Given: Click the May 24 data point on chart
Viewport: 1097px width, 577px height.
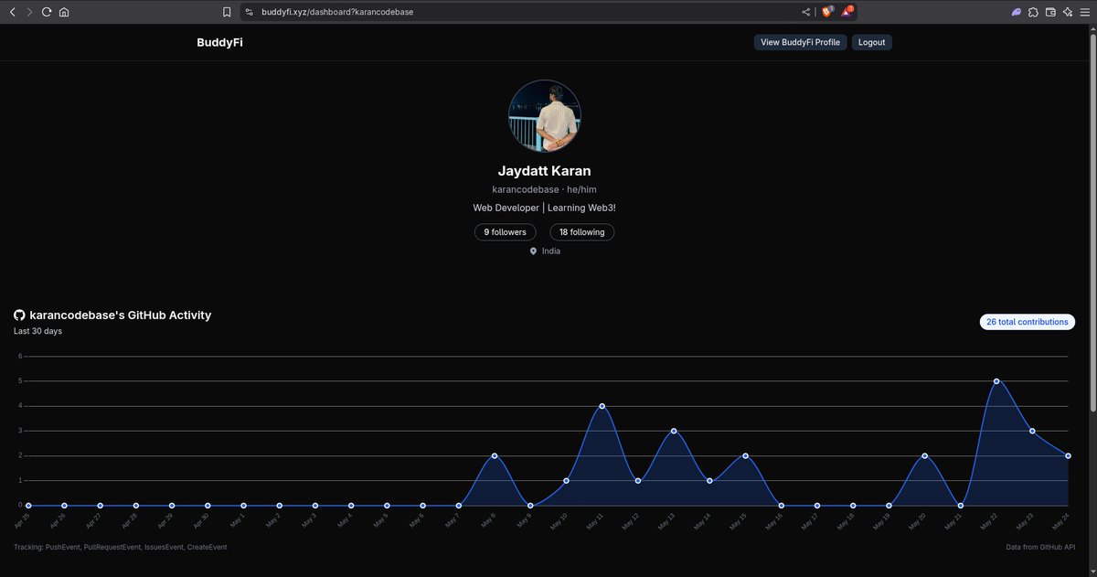Looking at the screenshot, I should click(x=1068, y=455).
